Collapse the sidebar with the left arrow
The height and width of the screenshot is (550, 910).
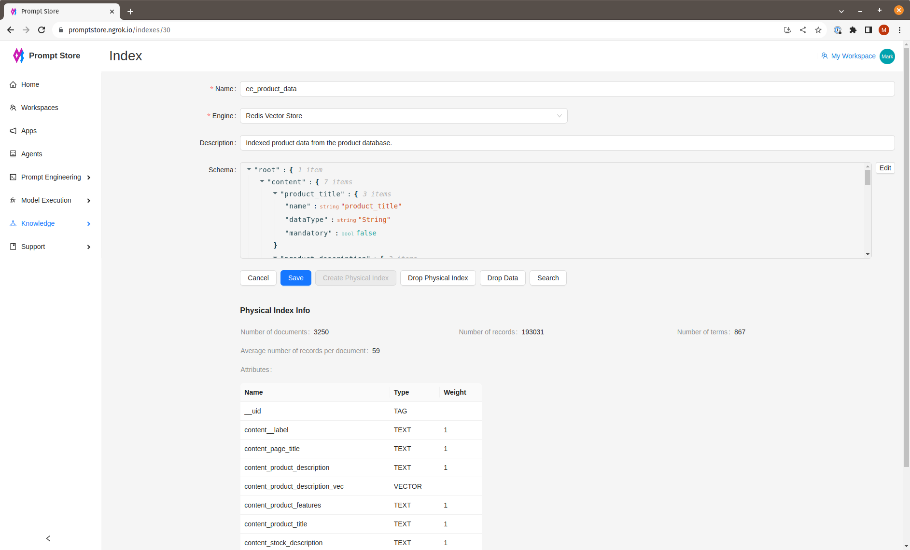coord(48,538)
